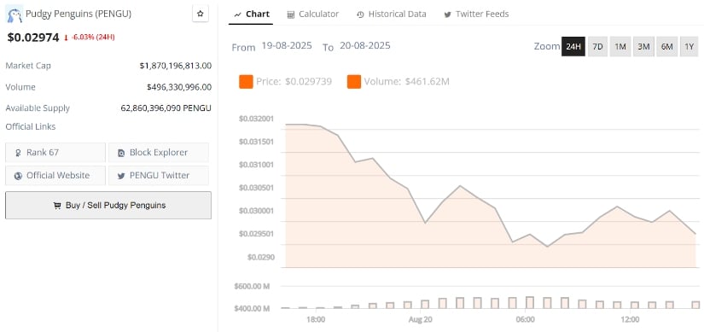Screen dimensions: 704x332
Task: Open the Twitter Feeds tab
Action: (x=476, y=15)
